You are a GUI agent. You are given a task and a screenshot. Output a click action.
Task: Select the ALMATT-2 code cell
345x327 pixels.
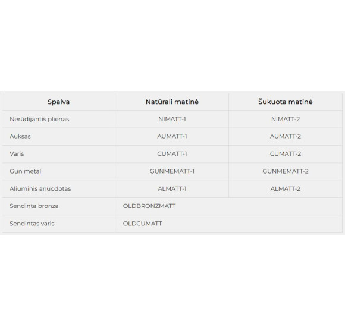point(286,188)
